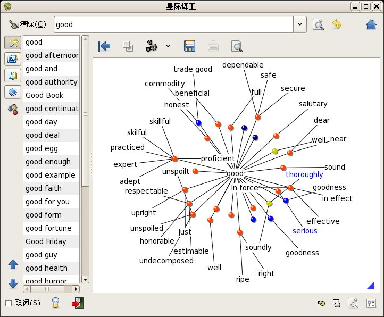
Task: Click the blue 'thoroughly' word in graph
Action: [x=304, y=174]
